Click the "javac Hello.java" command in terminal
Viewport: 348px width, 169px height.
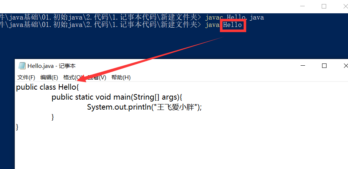(x=235, y=17)
